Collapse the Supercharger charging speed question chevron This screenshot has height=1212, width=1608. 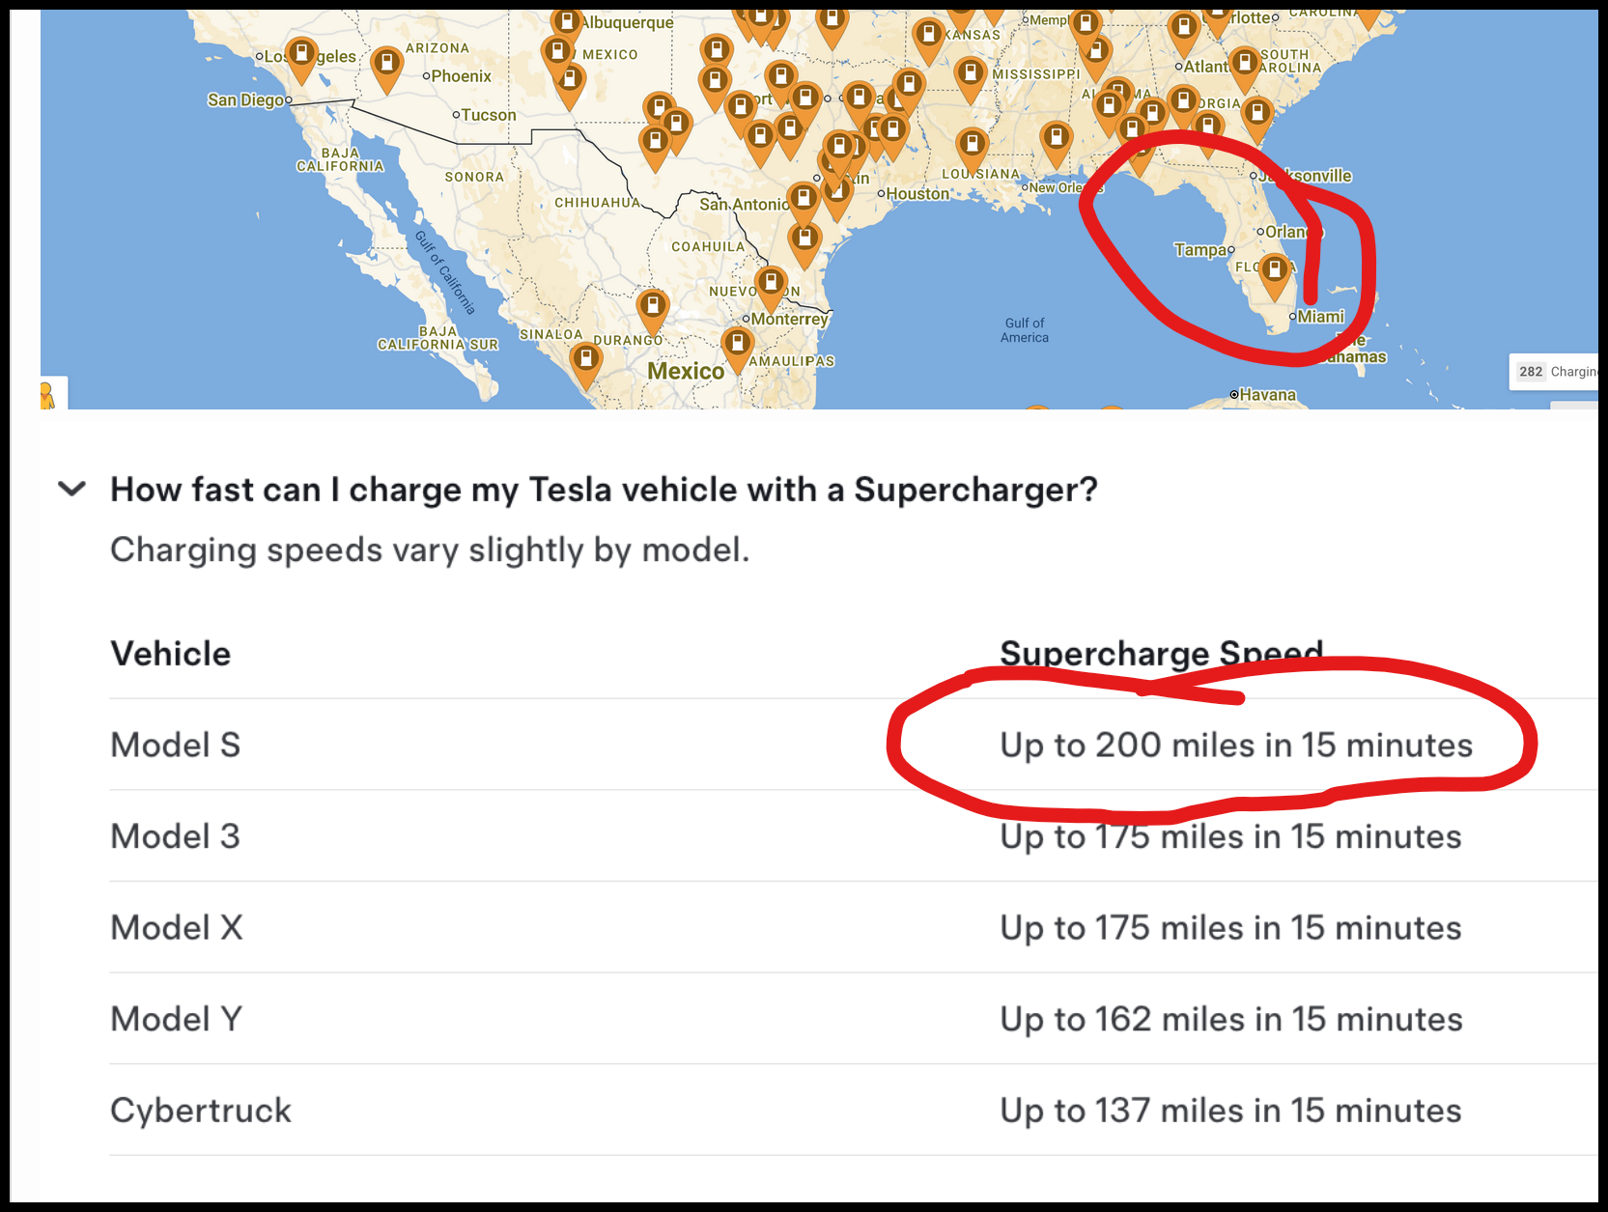pos(72,489)
